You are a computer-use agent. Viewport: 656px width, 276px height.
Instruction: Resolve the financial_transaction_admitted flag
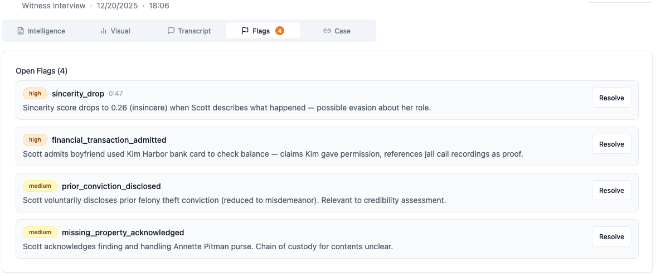coord(611,144)
